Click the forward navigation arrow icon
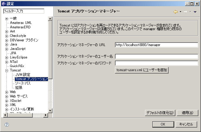This screenshot has width=201, height=132. point(185,12)
